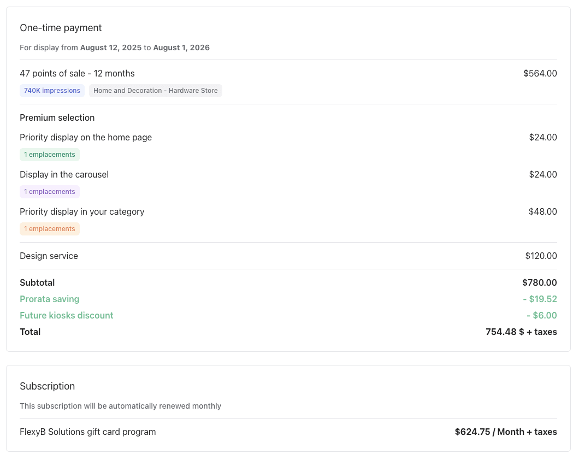Screen dimensions: 579x460
Task: Select the Design service line
Action: click(x=49, y=256)
